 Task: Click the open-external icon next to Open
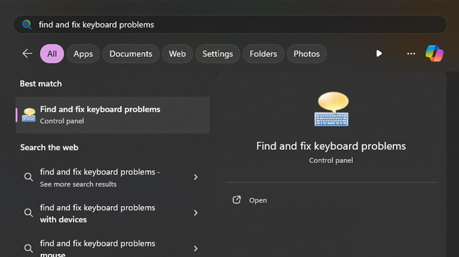tap(237, 199)
